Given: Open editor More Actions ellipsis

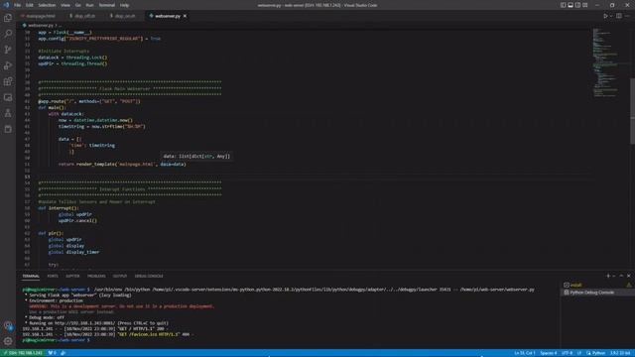Looking at the screenshot, I should tap(627, 16).
